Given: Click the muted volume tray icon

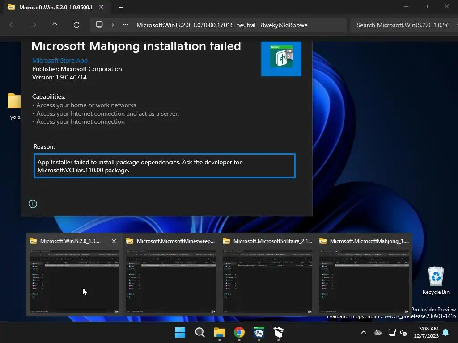Looking at the screenshot, I should point(404,332).
